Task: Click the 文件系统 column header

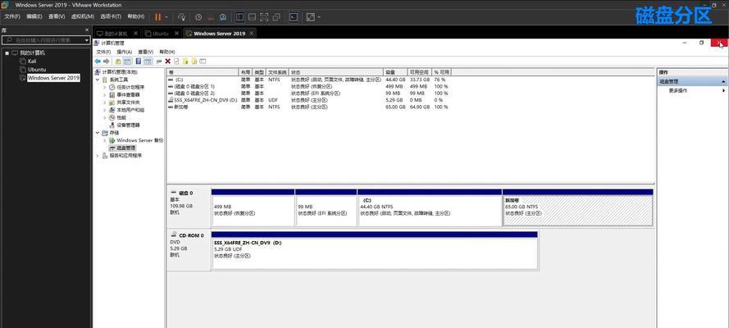Action: (278, 72)
